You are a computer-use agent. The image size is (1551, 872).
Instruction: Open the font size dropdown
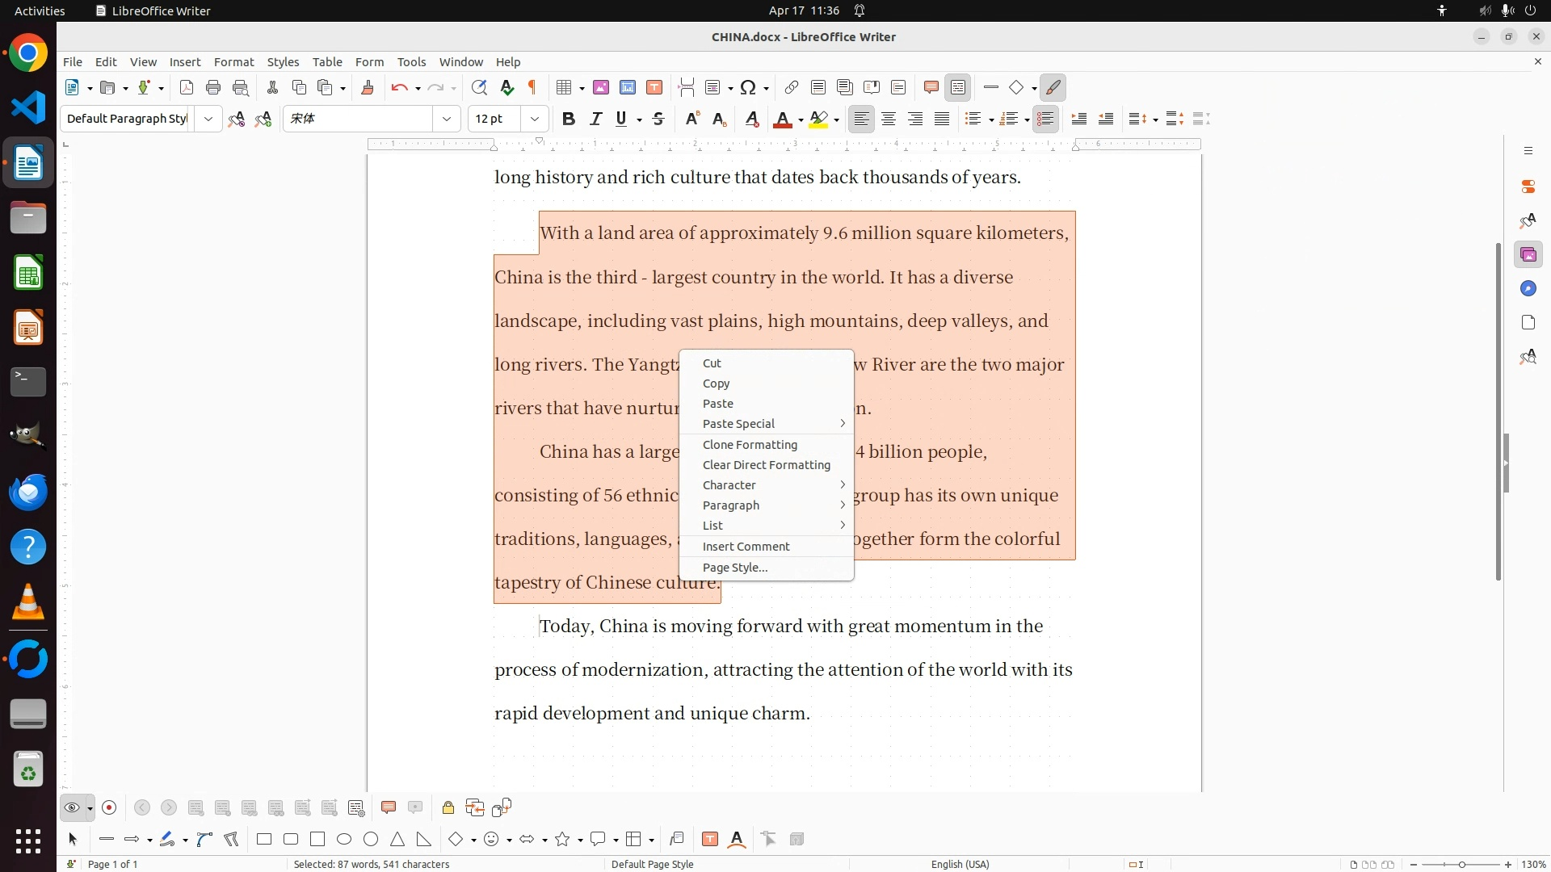(x=534, y=119)
